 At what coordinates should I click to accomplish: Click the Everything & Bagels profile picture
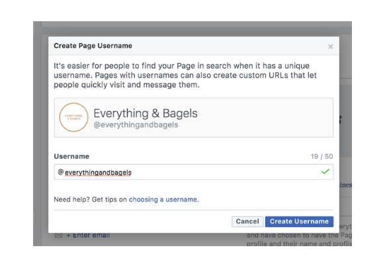73,117
